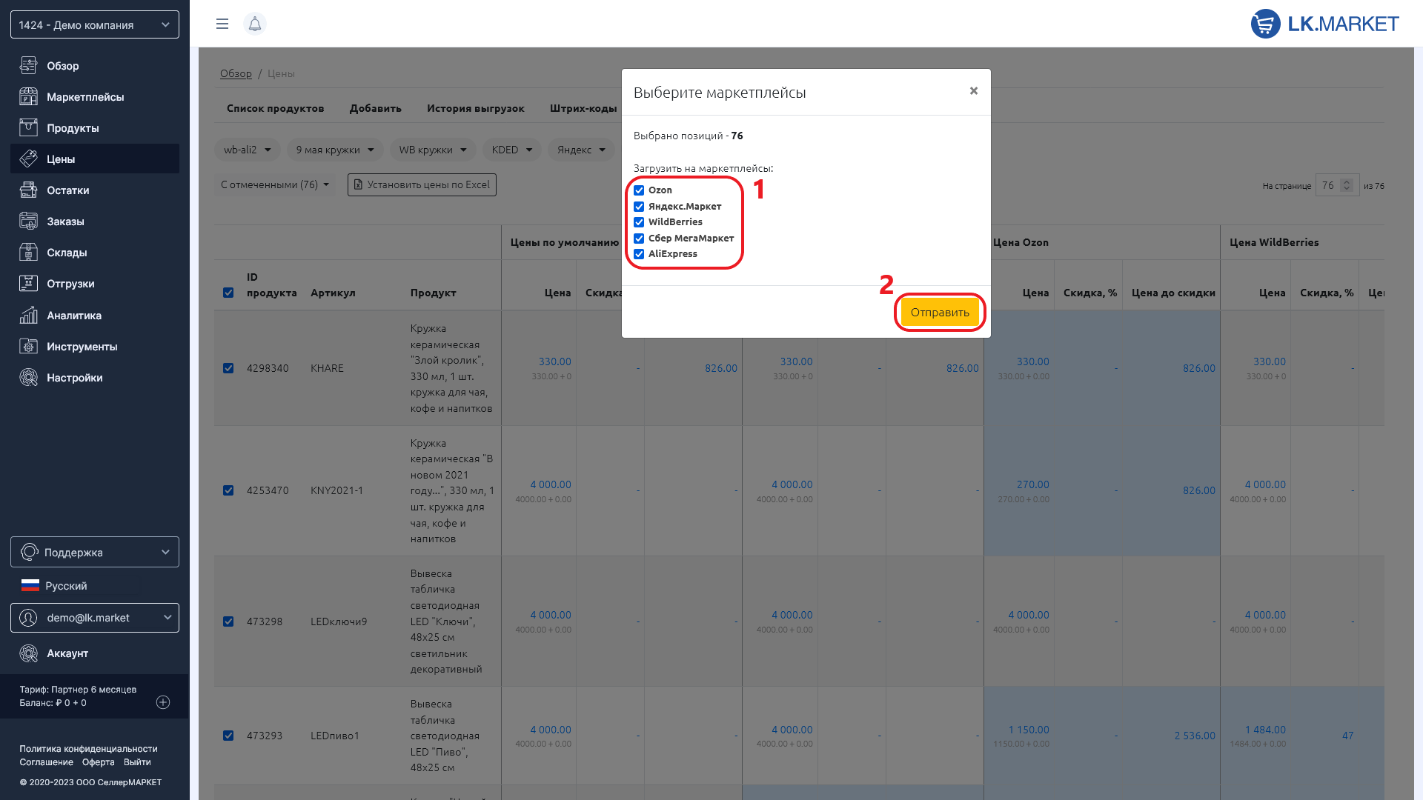Viewport: 1423px width, 800px height.
Task: Click the Аналитика chart icon
Action: tap(28, 315)
